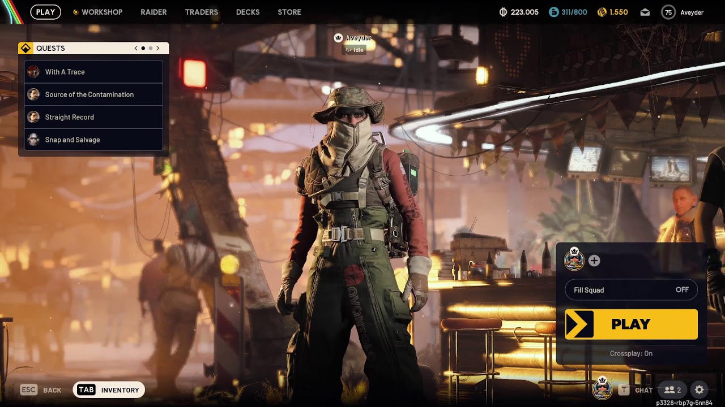Click the 223,005 coin balance

pyautogui.click(x=524, y=12)
